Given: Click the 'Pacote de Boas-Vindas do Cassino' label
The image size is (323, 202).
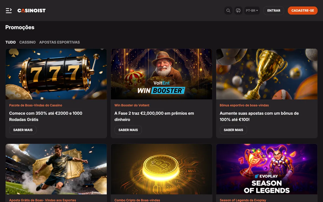Looking at the screenshot, I should (x=36, y=105).
